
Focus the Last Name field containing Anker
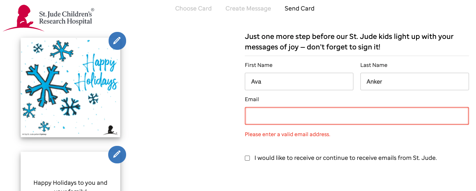414,82
